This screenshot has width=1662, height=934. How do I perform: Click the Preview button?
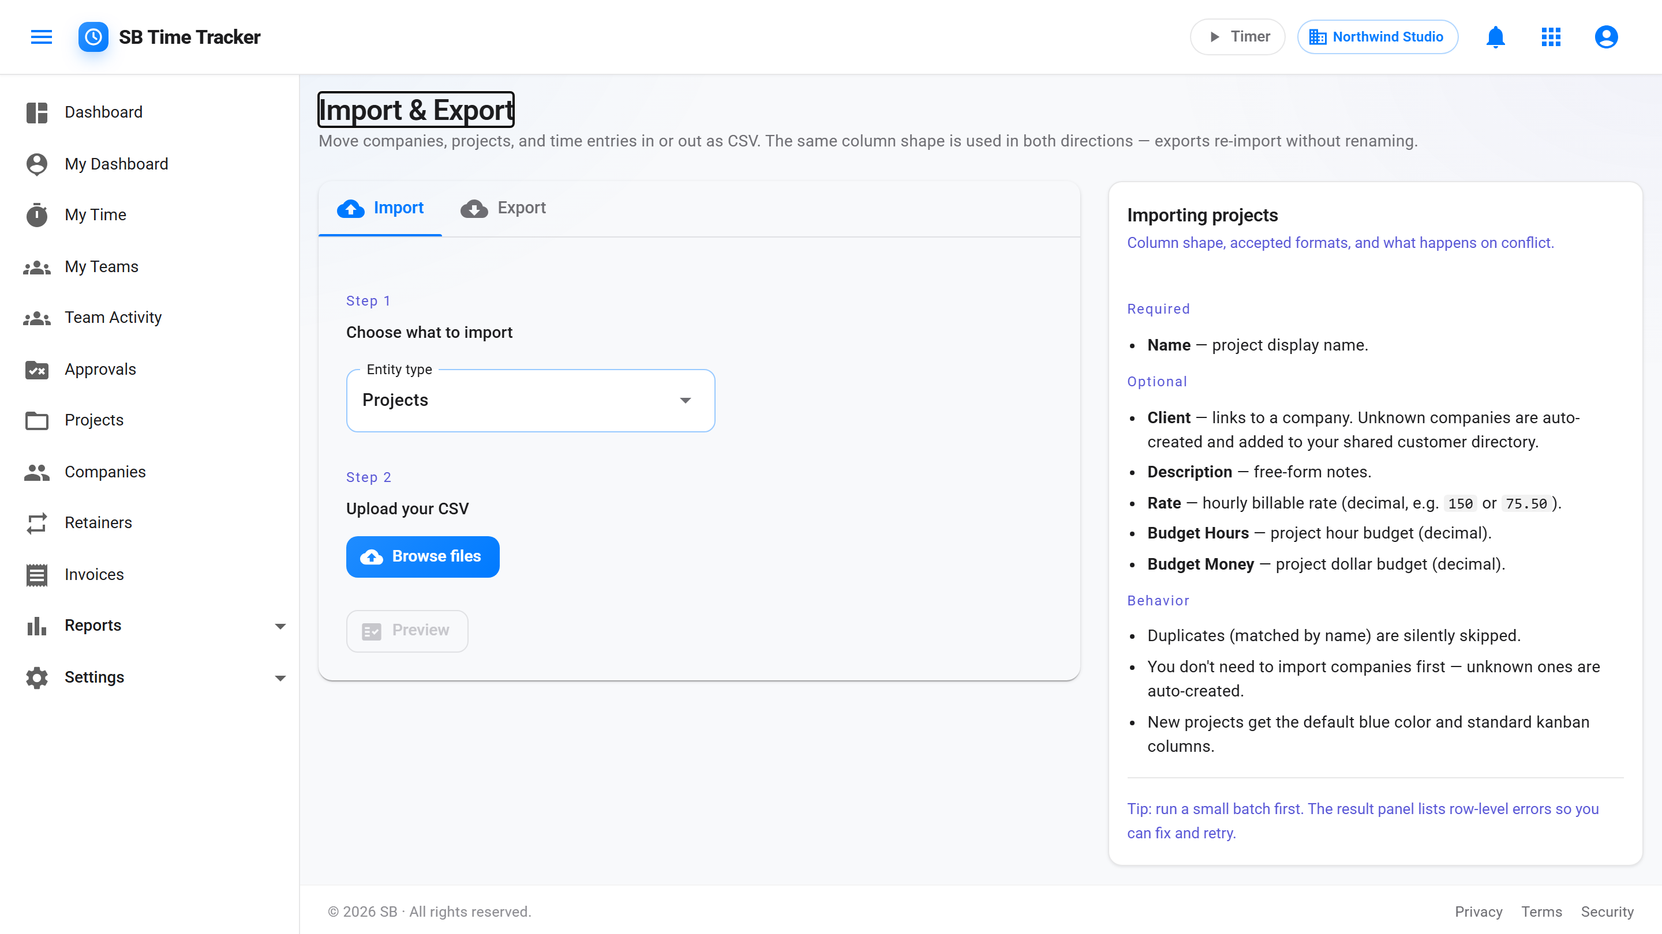click(407, 630)
